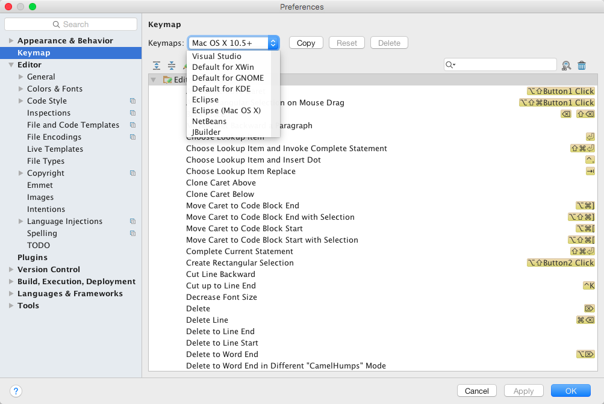Click the trash can icon beside search
Viewport: 604px width, 404px height.
pyautogui.click(x=582, y=66)
